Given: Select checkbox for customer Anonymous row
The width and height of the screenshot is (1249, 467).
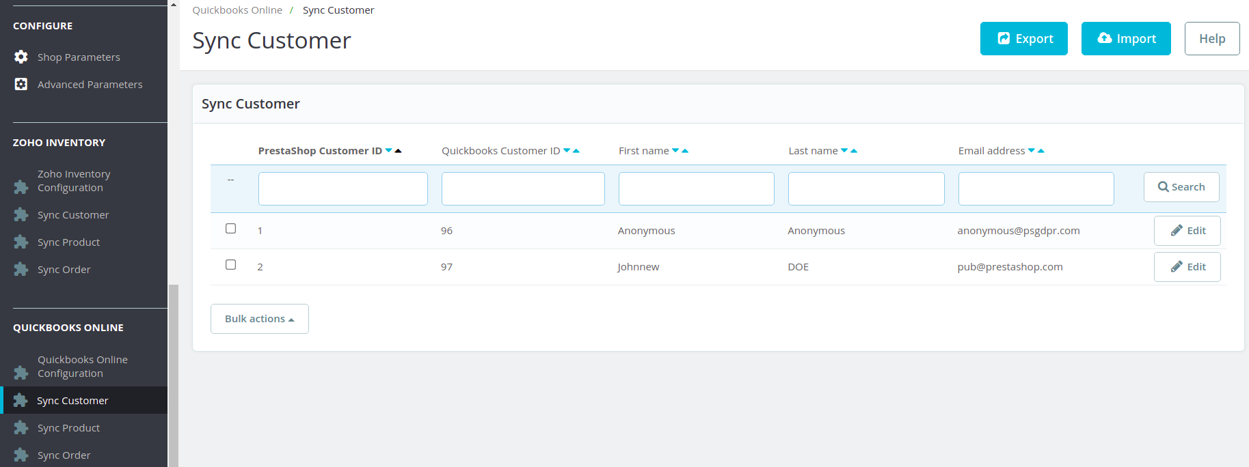Looking at the screenshot, I should pyautogui.click(x=231, y=229).
